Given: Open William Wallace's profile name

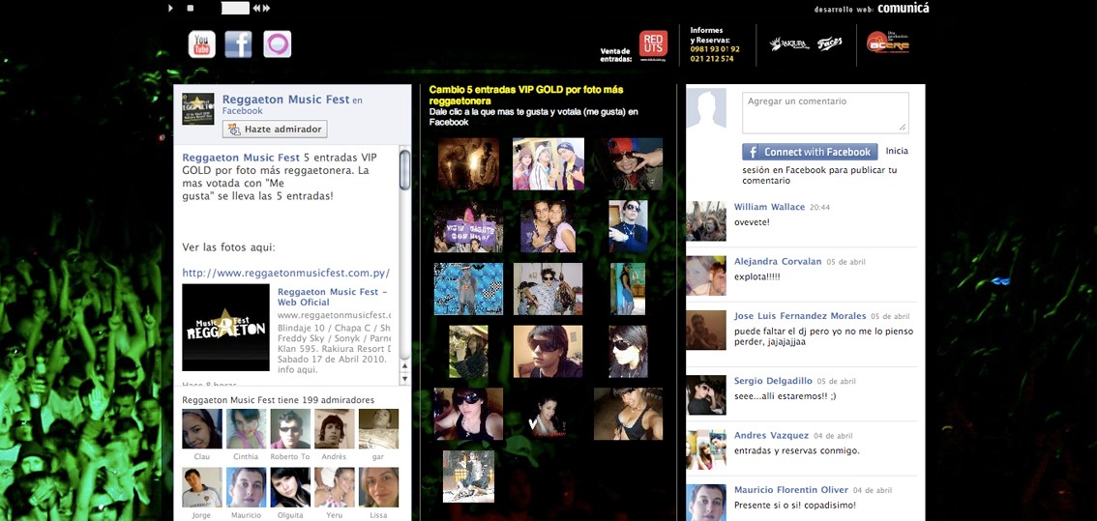Looking at the screenshot, I should pos(770,207).
